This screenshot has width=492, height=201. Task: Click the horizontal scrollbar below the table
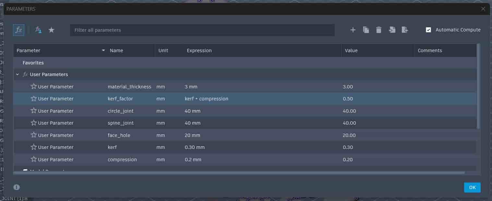click(x=239, y=173)
